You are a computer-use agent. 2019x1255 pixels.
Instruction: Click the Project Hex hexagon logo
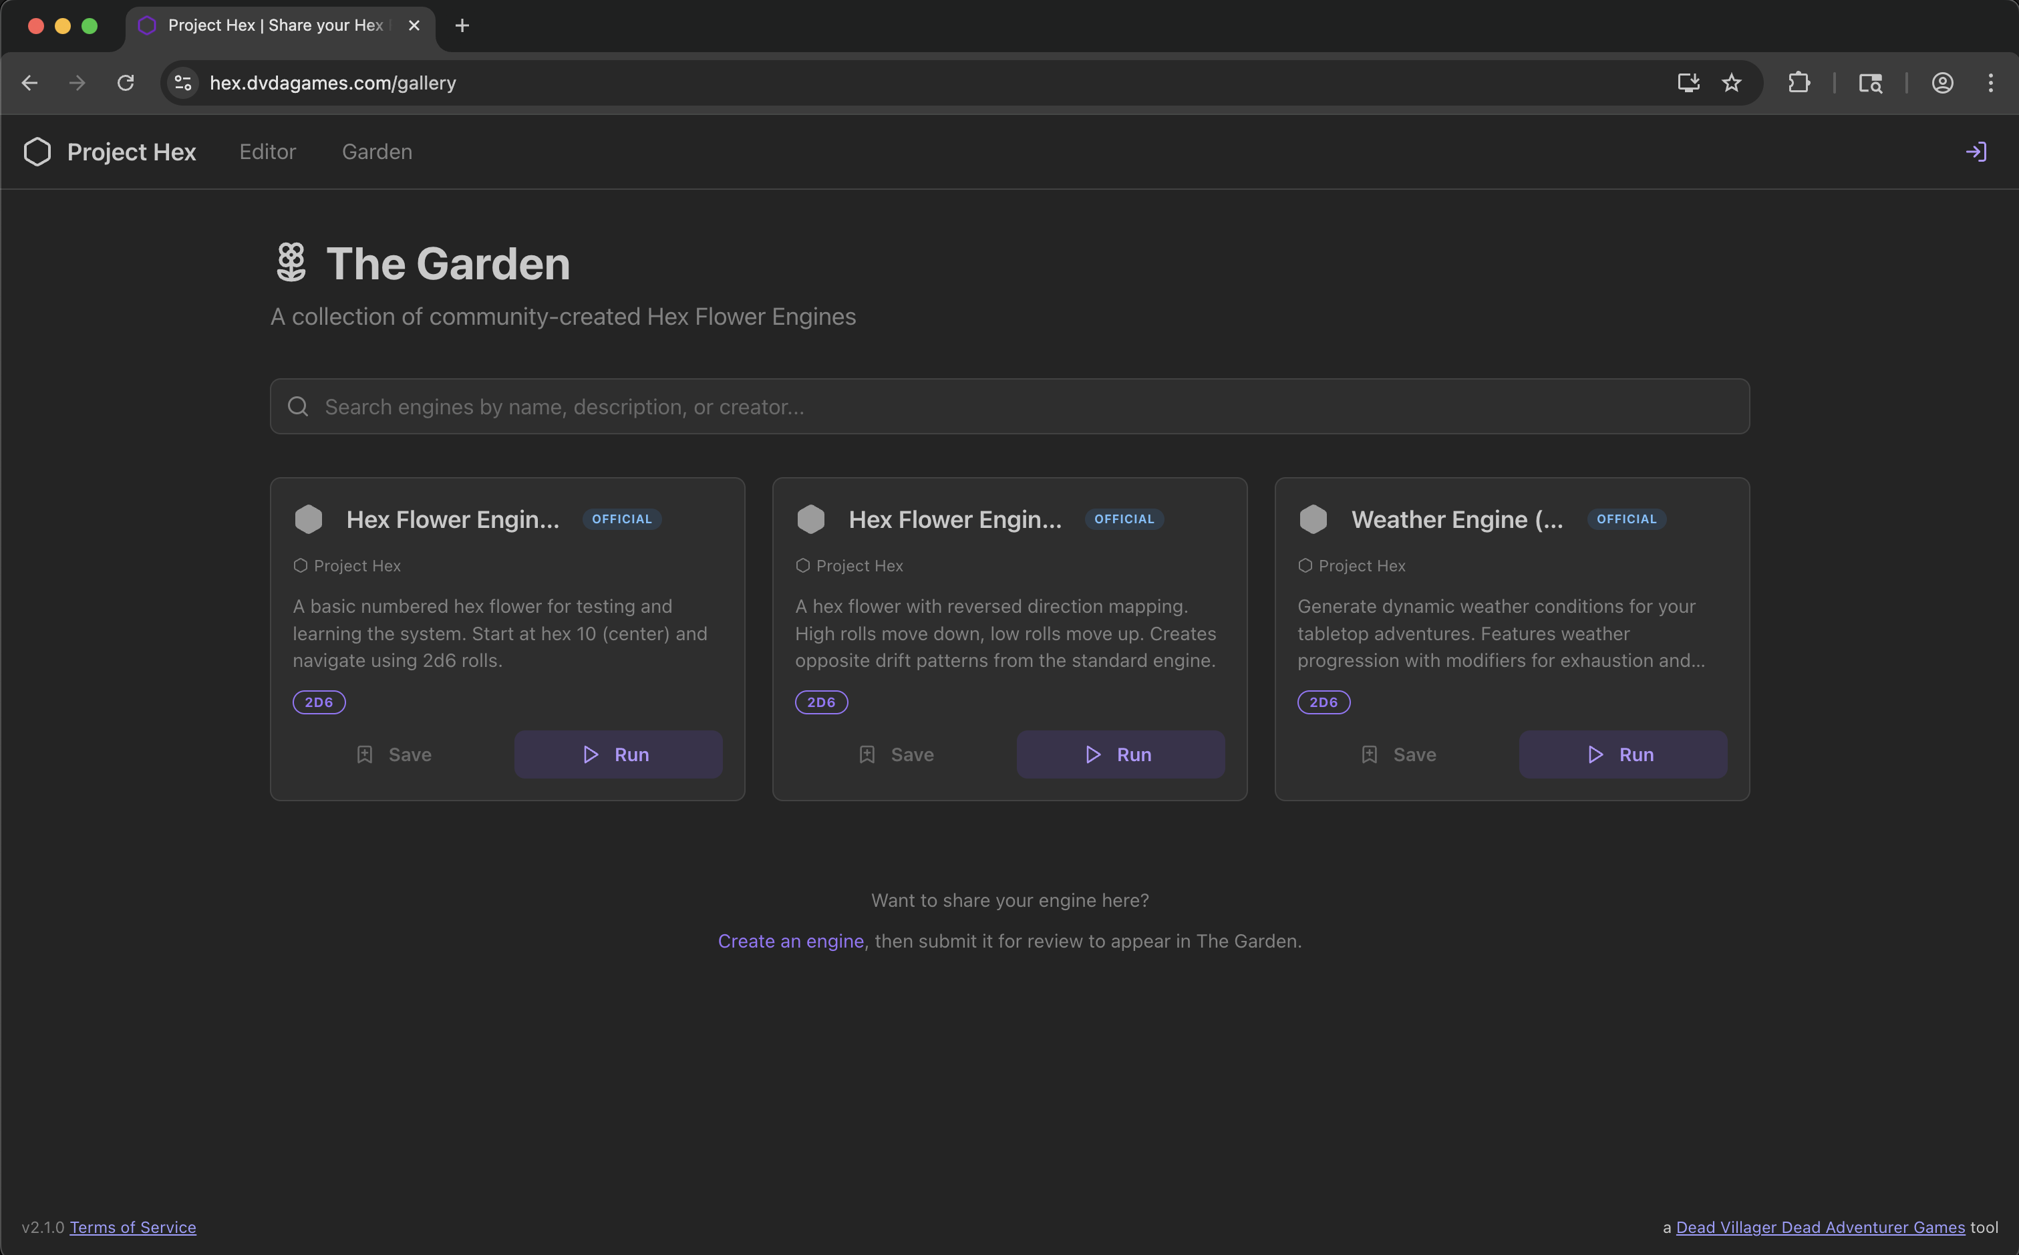[37, 151]
